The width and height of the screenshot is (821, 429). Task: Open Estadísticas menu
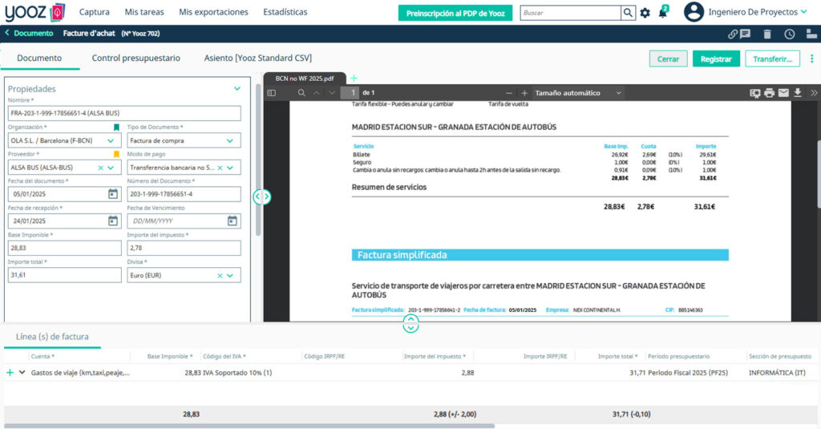coord(285,12)
